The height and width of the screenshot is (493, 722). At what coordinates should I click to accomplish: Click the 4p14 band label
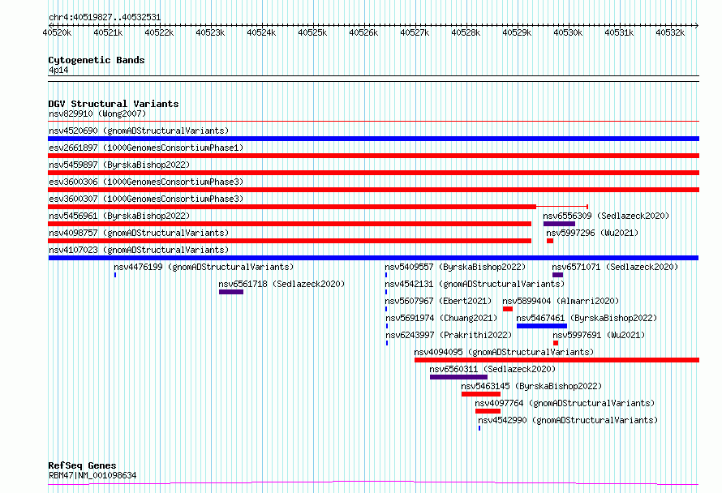58,70
